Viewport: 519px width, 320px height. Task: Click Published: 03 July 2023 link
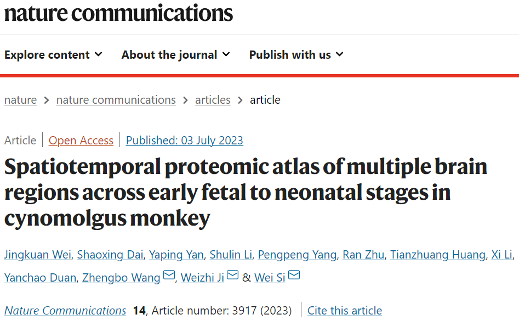coord(184,141)
